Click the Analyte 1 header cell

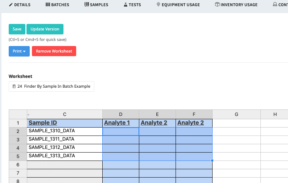[121, 123]
